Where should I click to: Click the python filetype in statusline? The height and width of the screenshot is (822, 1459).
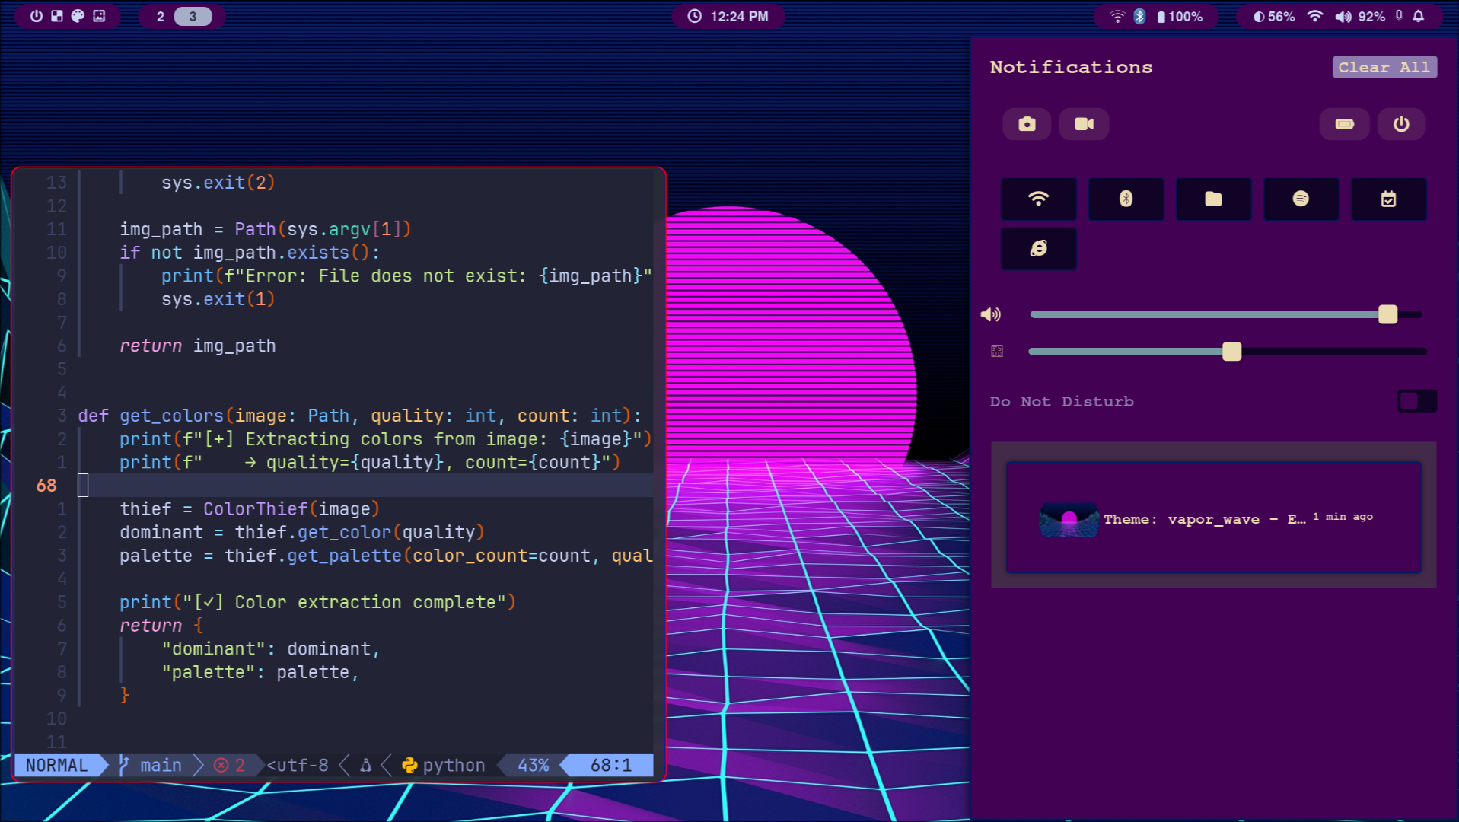click(x=444, y=765)
